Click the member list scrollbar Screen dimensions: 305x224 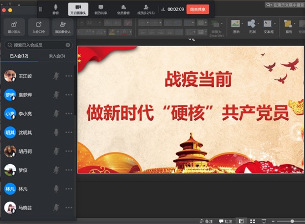(75, 90)
